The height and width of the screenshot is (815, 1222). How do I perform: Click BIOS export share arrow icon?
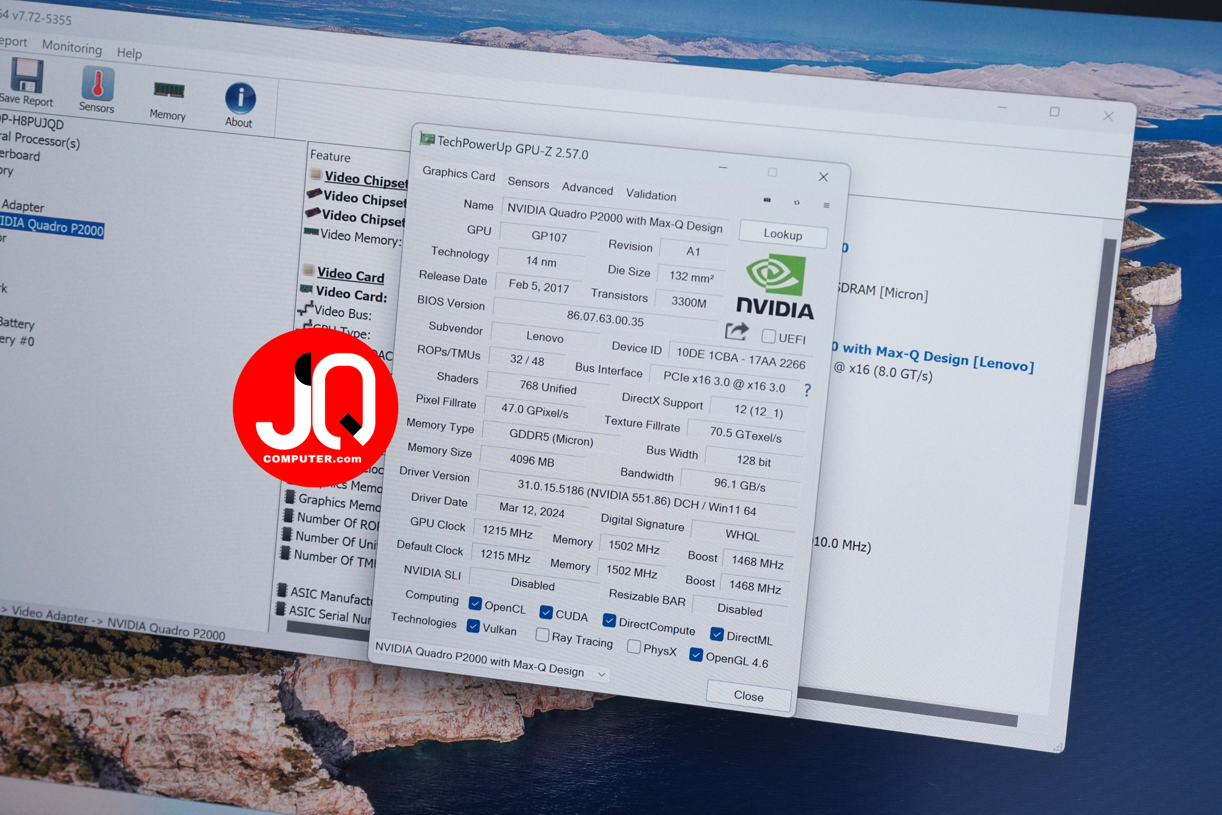[737, 331]
